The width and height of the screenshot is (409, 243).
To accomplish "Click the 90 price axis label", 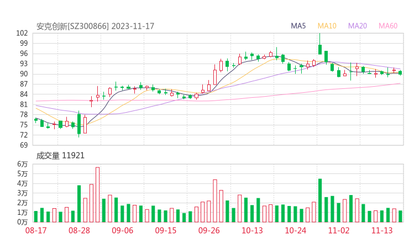I will [24, 74].
